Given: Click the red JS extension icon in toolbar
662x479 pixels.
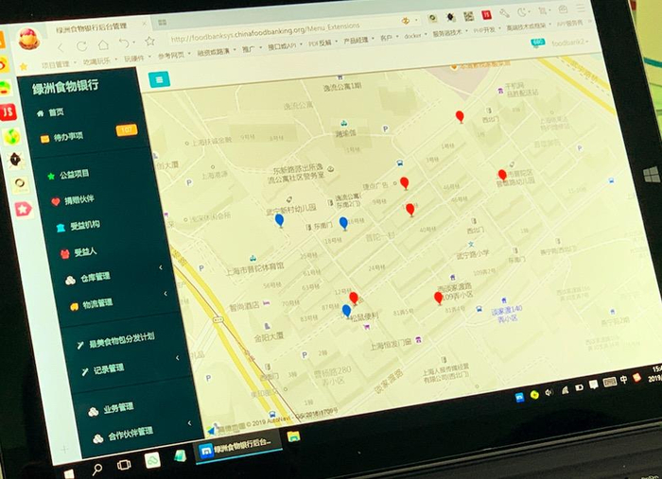Looking at the screenshot, I should [x=486, y=15].
